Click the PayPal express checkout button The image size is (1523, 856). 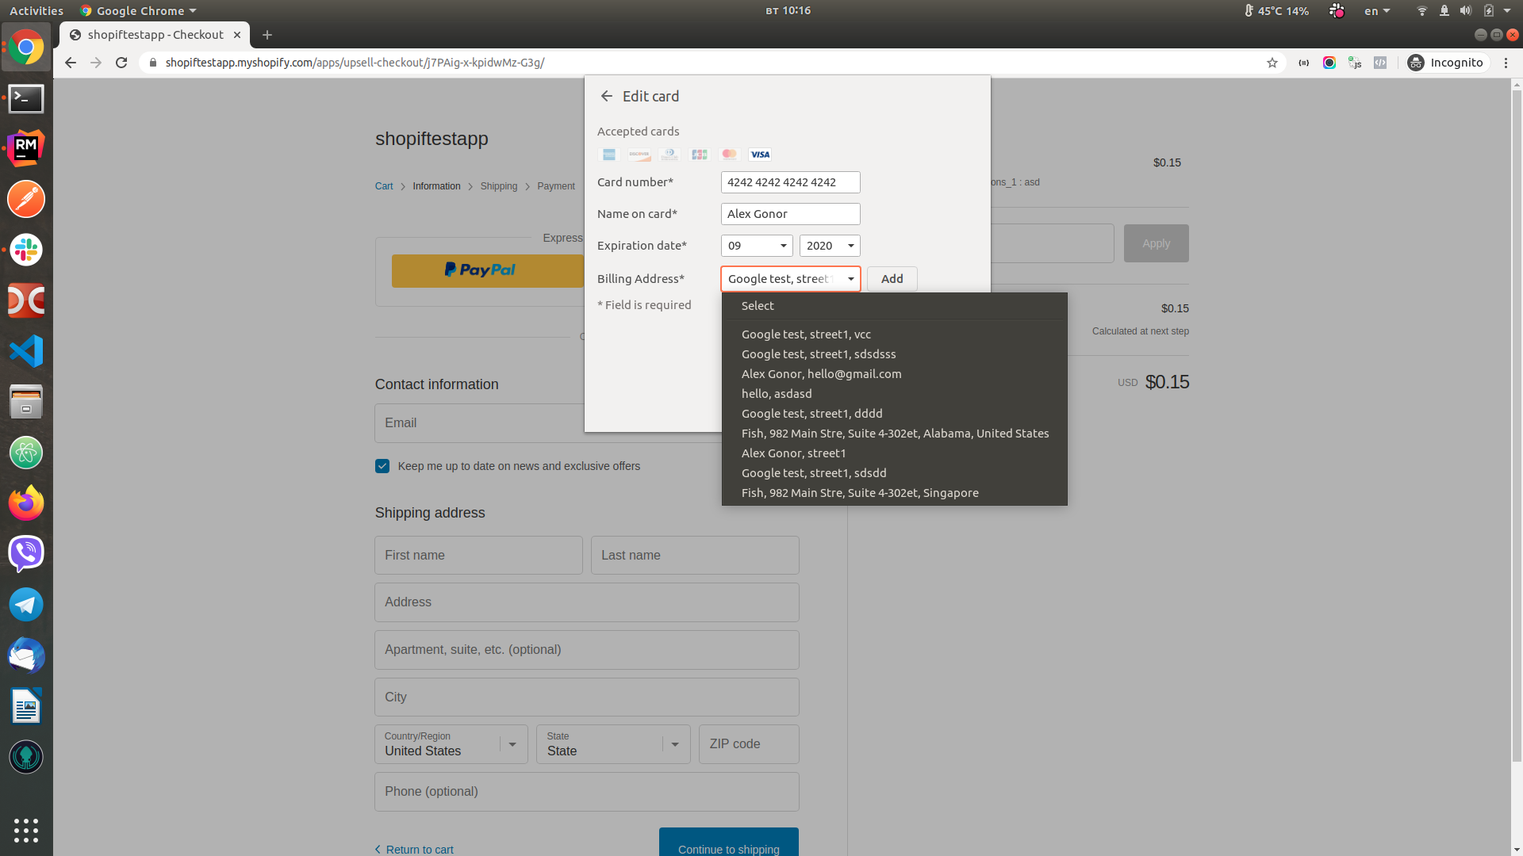pyautogui.click(x=487, y=270)
